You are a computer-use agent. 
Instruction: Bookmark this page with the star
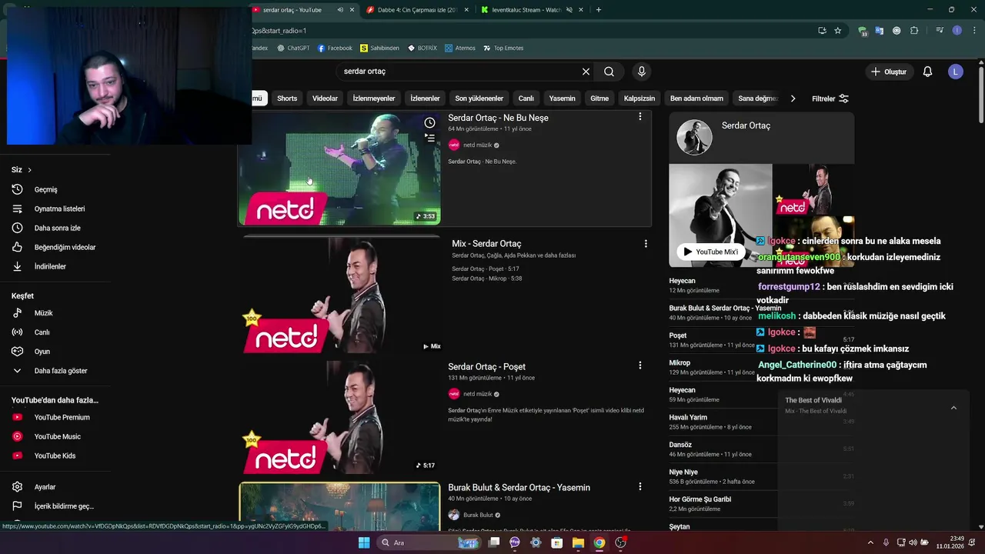(x=838, y=31)
